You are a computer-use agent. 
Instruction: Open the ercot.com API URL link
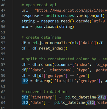point(72,10)
